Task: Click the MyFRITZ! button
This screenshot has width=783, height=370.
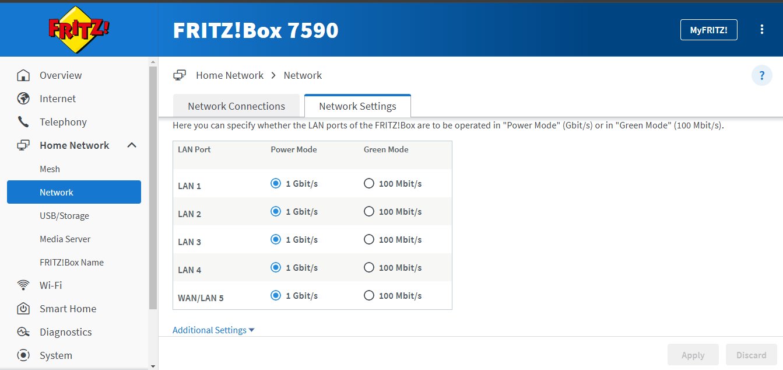Action: pos(708,30)
